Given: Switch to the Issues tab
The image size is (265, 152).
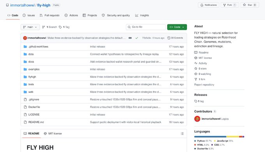Looking at the screenshot, I should (x=29, y=15).
